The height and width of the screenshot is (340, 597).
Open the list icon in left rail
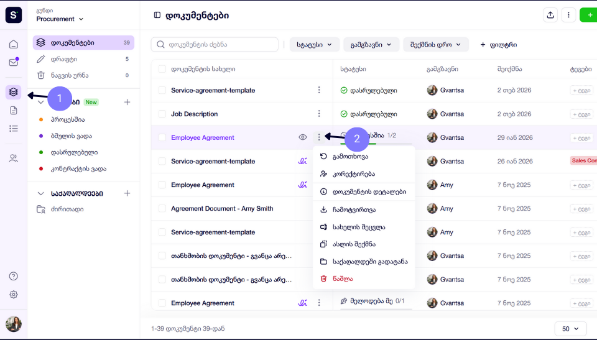[13, 128]
